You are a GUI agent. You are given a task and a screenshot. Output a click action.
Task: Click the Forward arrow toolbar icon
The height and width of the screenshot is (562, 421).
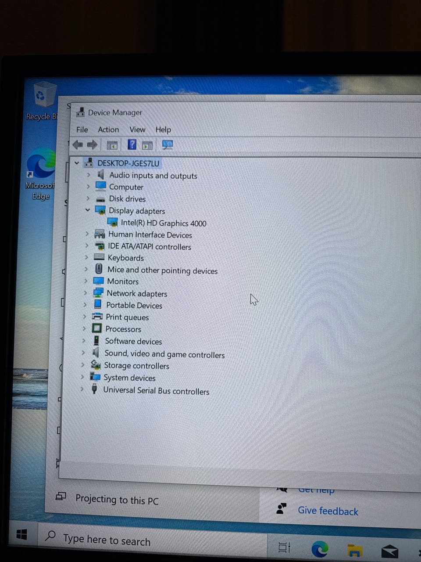click(92, 144)
